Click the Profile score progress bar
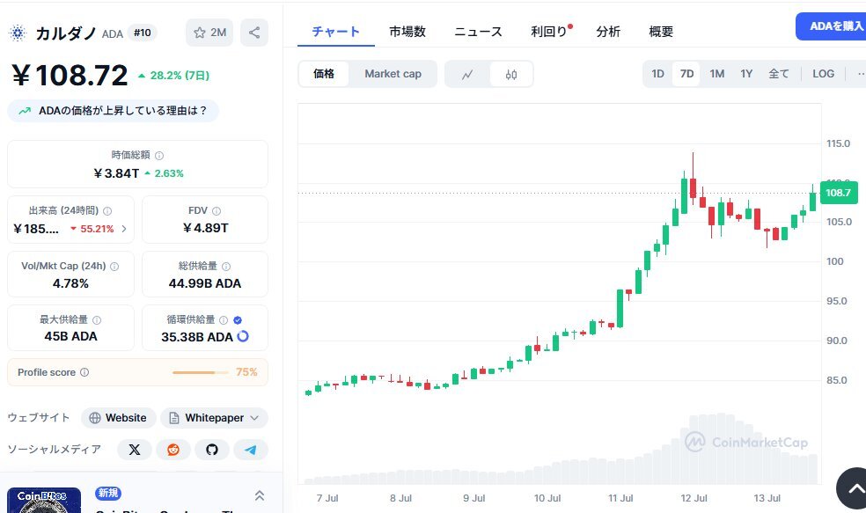 [200, 373]
